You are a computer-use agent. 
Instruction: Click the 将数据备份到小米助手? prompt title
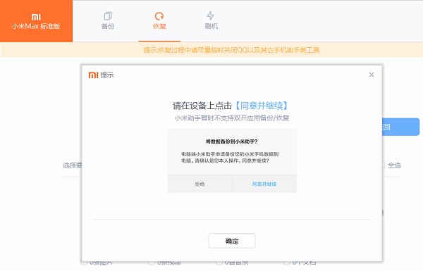click(x=232, y=141)
